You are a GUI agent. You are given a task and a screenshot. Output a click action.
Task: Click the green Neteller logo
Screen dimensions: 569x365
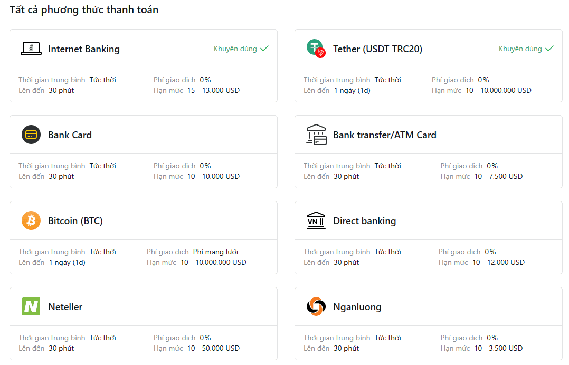[x=31, y=306]
